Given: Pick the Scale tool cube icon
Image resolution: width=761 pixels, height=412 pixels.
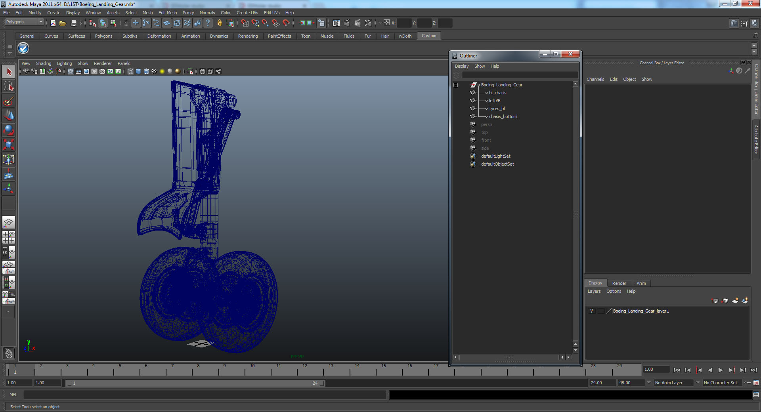Looking at the screenshot, I should pos(9,145).
